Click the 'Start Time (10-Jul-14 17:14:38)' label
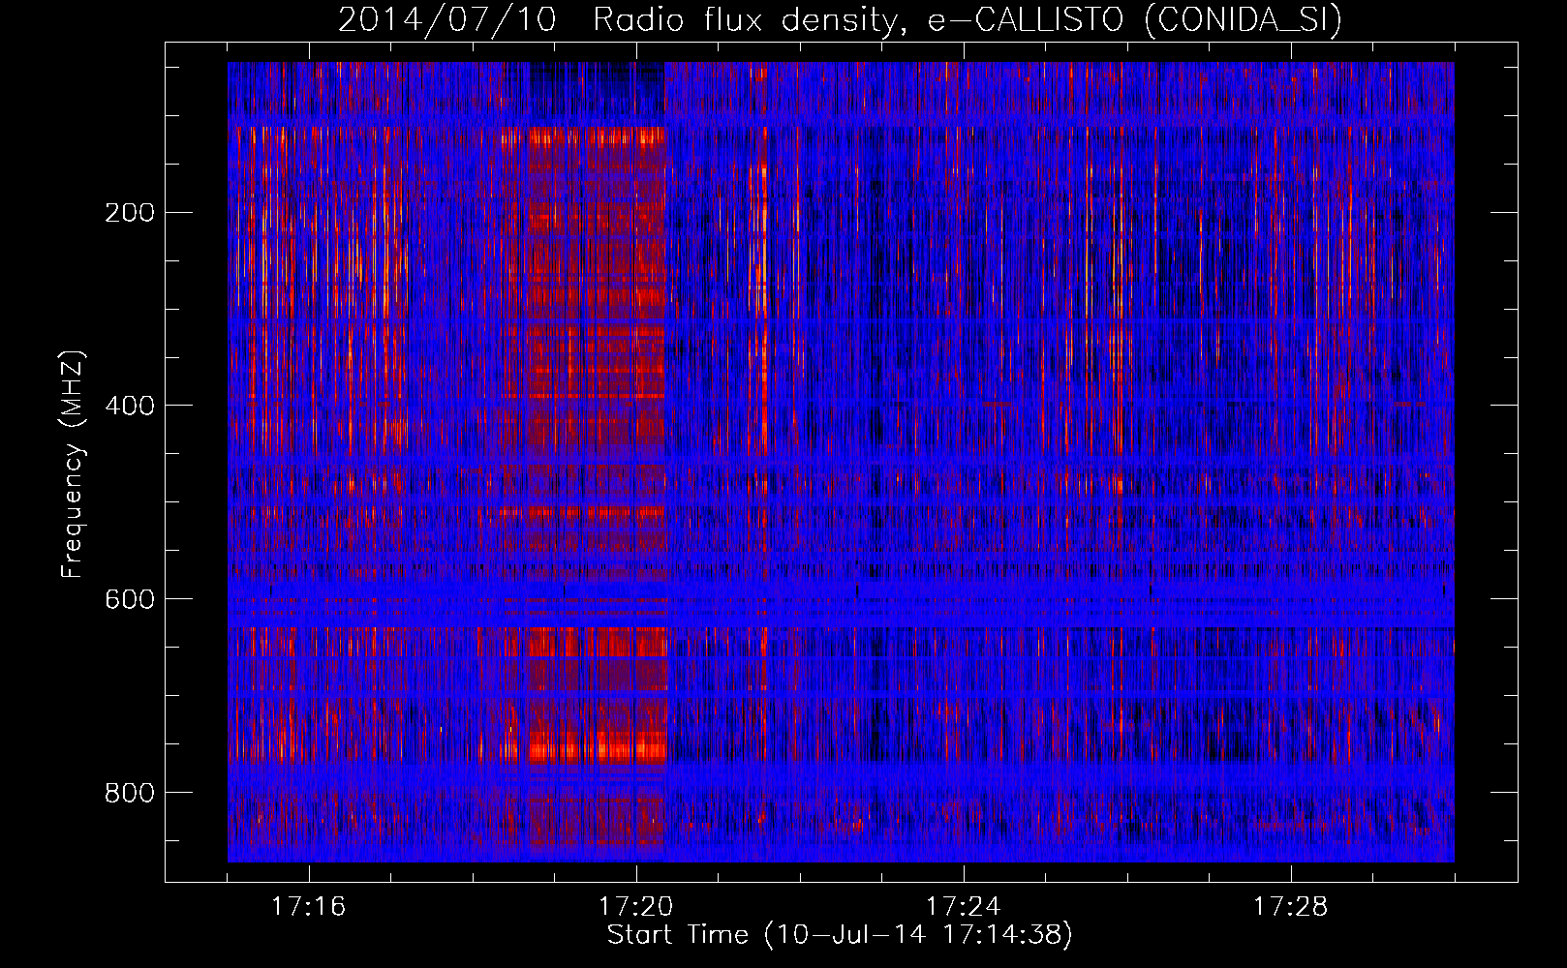1567x968 pixels. [840, 935]
